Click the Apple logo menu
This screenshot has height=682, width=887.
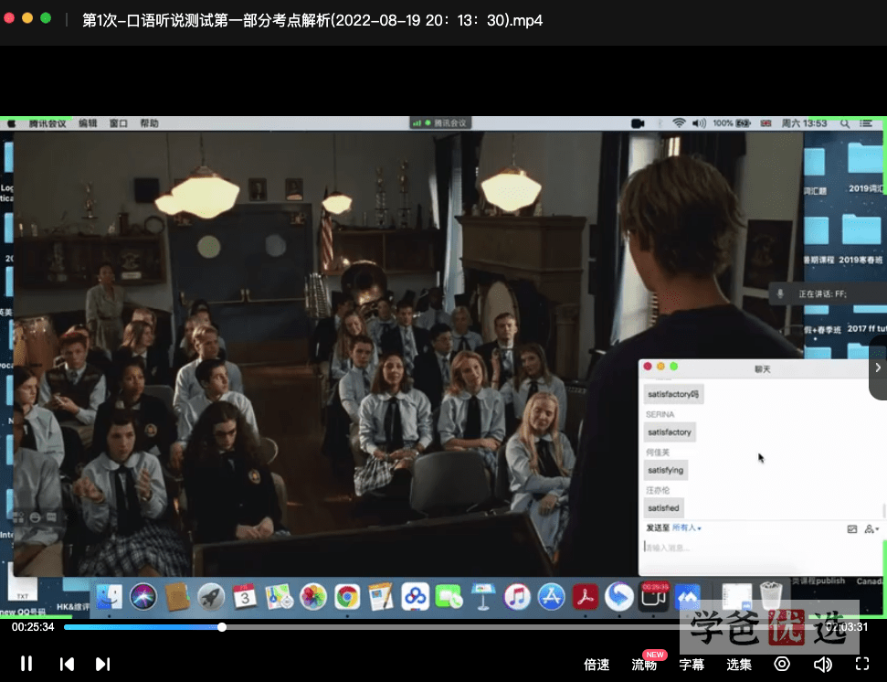coord(11,123)
